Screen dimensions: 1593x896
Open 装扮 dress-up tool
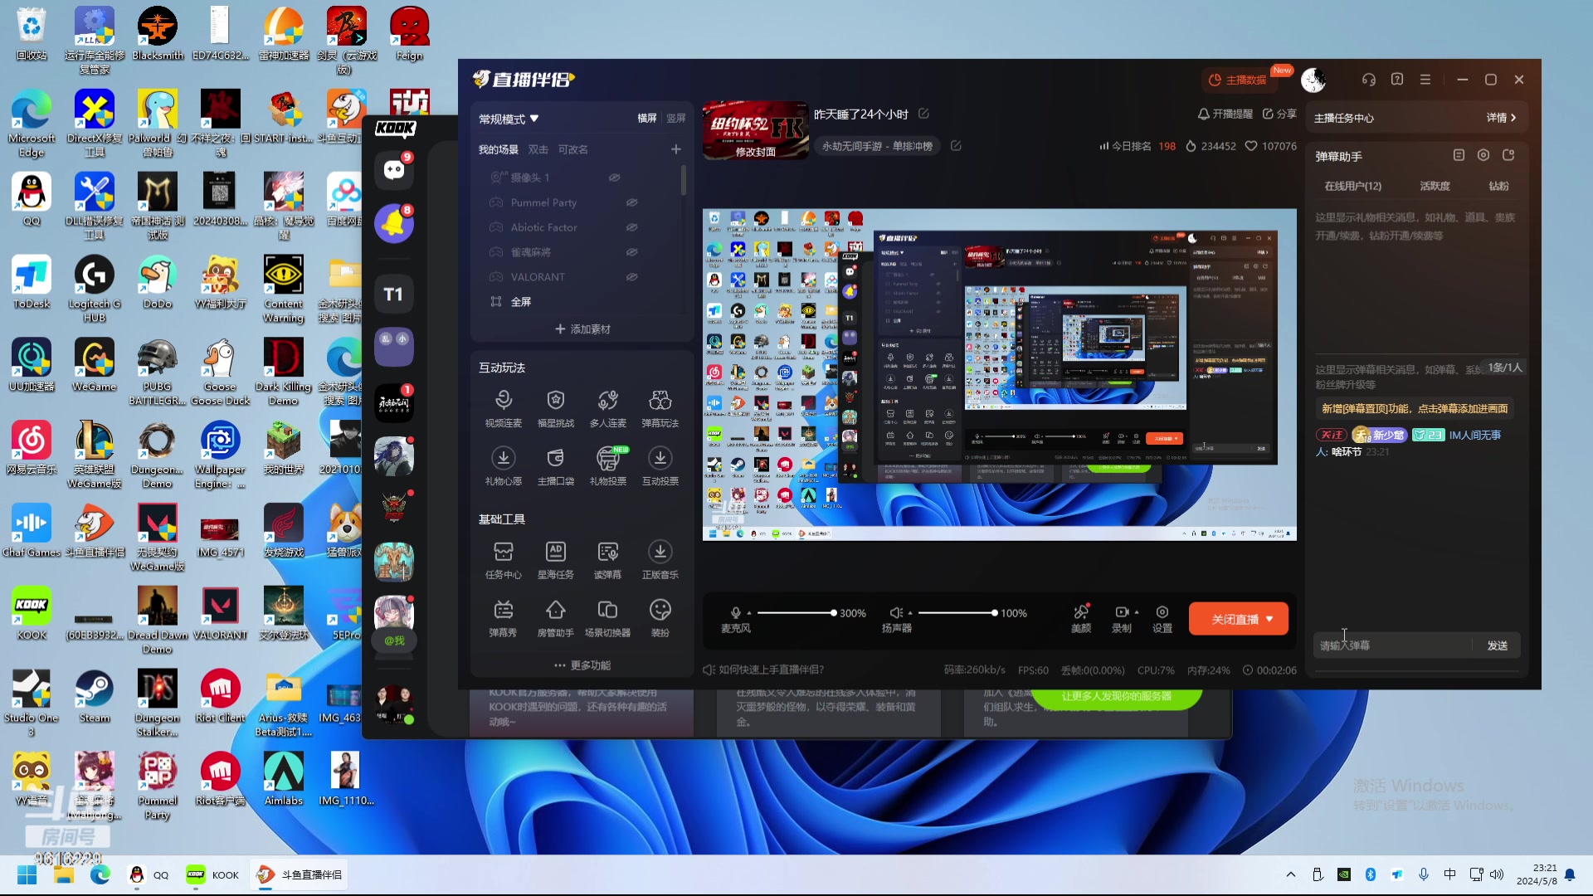[660, 618]
